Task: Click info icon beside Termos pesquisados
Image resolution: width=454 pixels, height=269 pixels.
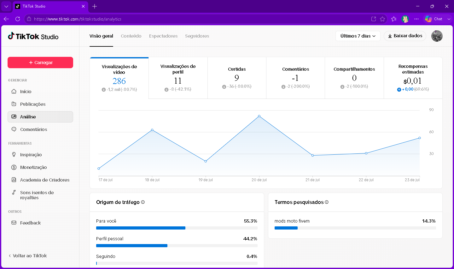Action: coord(327,202)
